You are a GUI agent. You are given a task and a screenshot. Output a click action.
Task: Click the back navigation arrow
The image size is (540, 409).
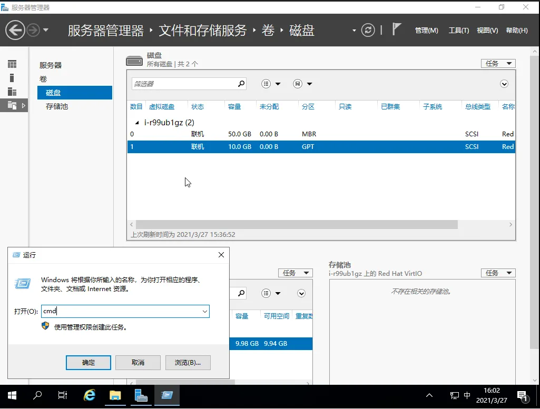click(x=15, y=30)
